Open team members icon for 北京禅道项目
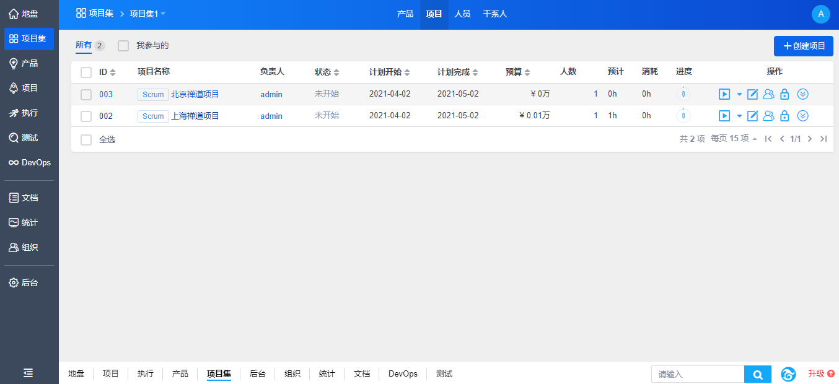Image resolution: width=839 pixels, height=384 pixels. (x=768, y=94)
